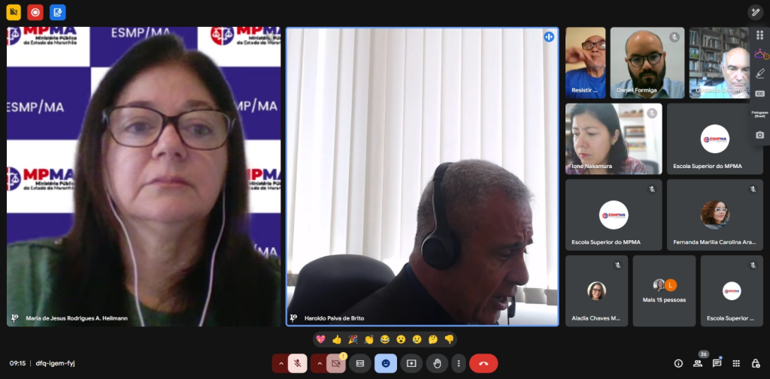Turn on the camera
This screenshot has width=770, height=379.
(x=336, y=363)
